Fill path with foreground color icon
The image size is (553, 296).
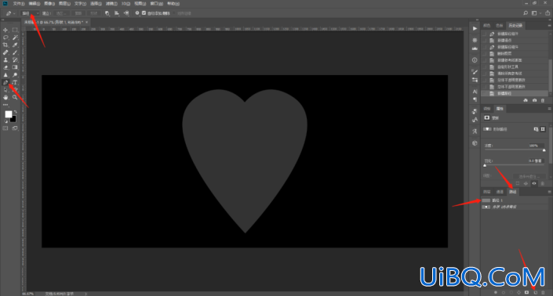click(496, 293)
